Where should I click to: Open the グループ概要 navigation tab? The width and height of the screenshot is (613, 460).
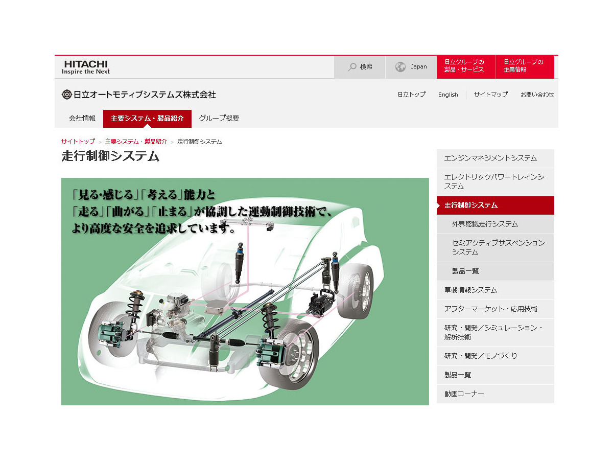pyautogui.click(x=219, y=119)
